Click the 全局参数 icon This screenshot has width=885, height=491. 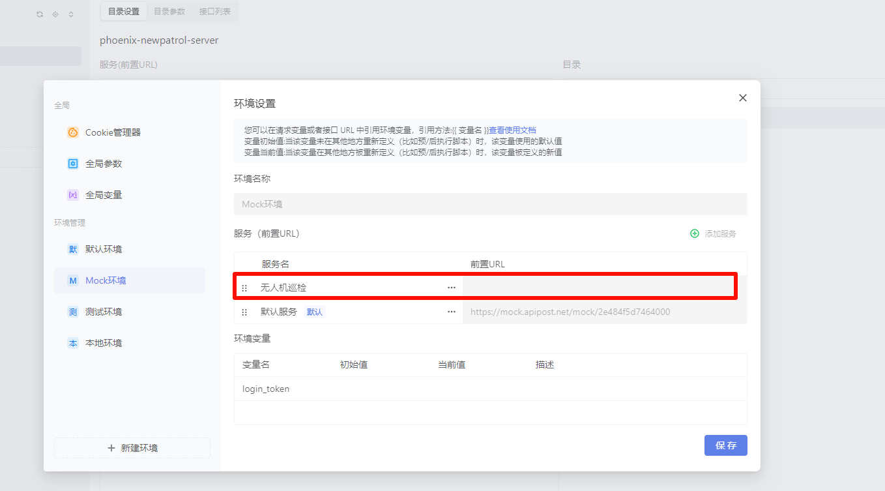[x=73, y=164]
